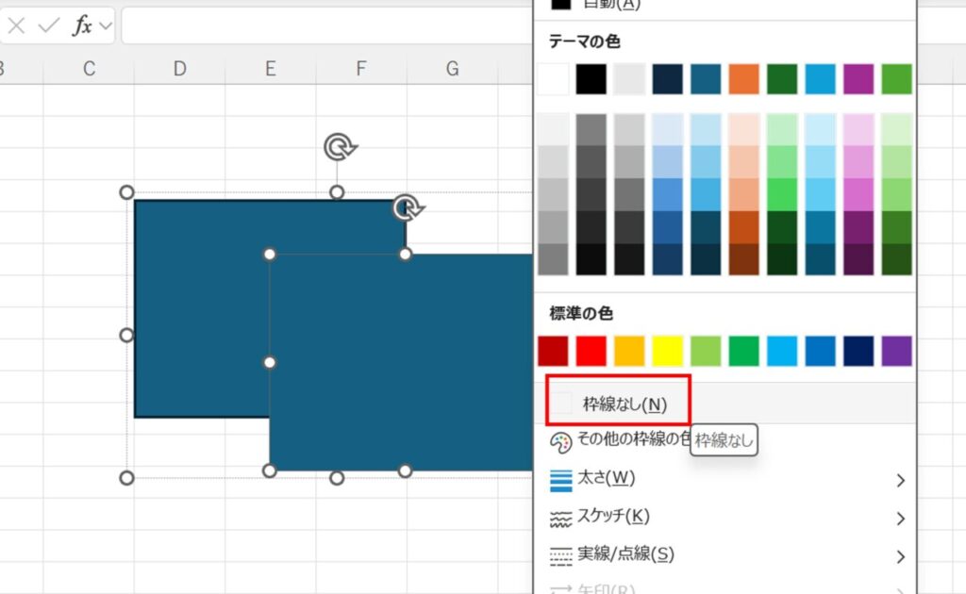Choose gold orange from standard colors
Image resolution: width=966 pixels, height=594 pixels.
pos(629,351)
